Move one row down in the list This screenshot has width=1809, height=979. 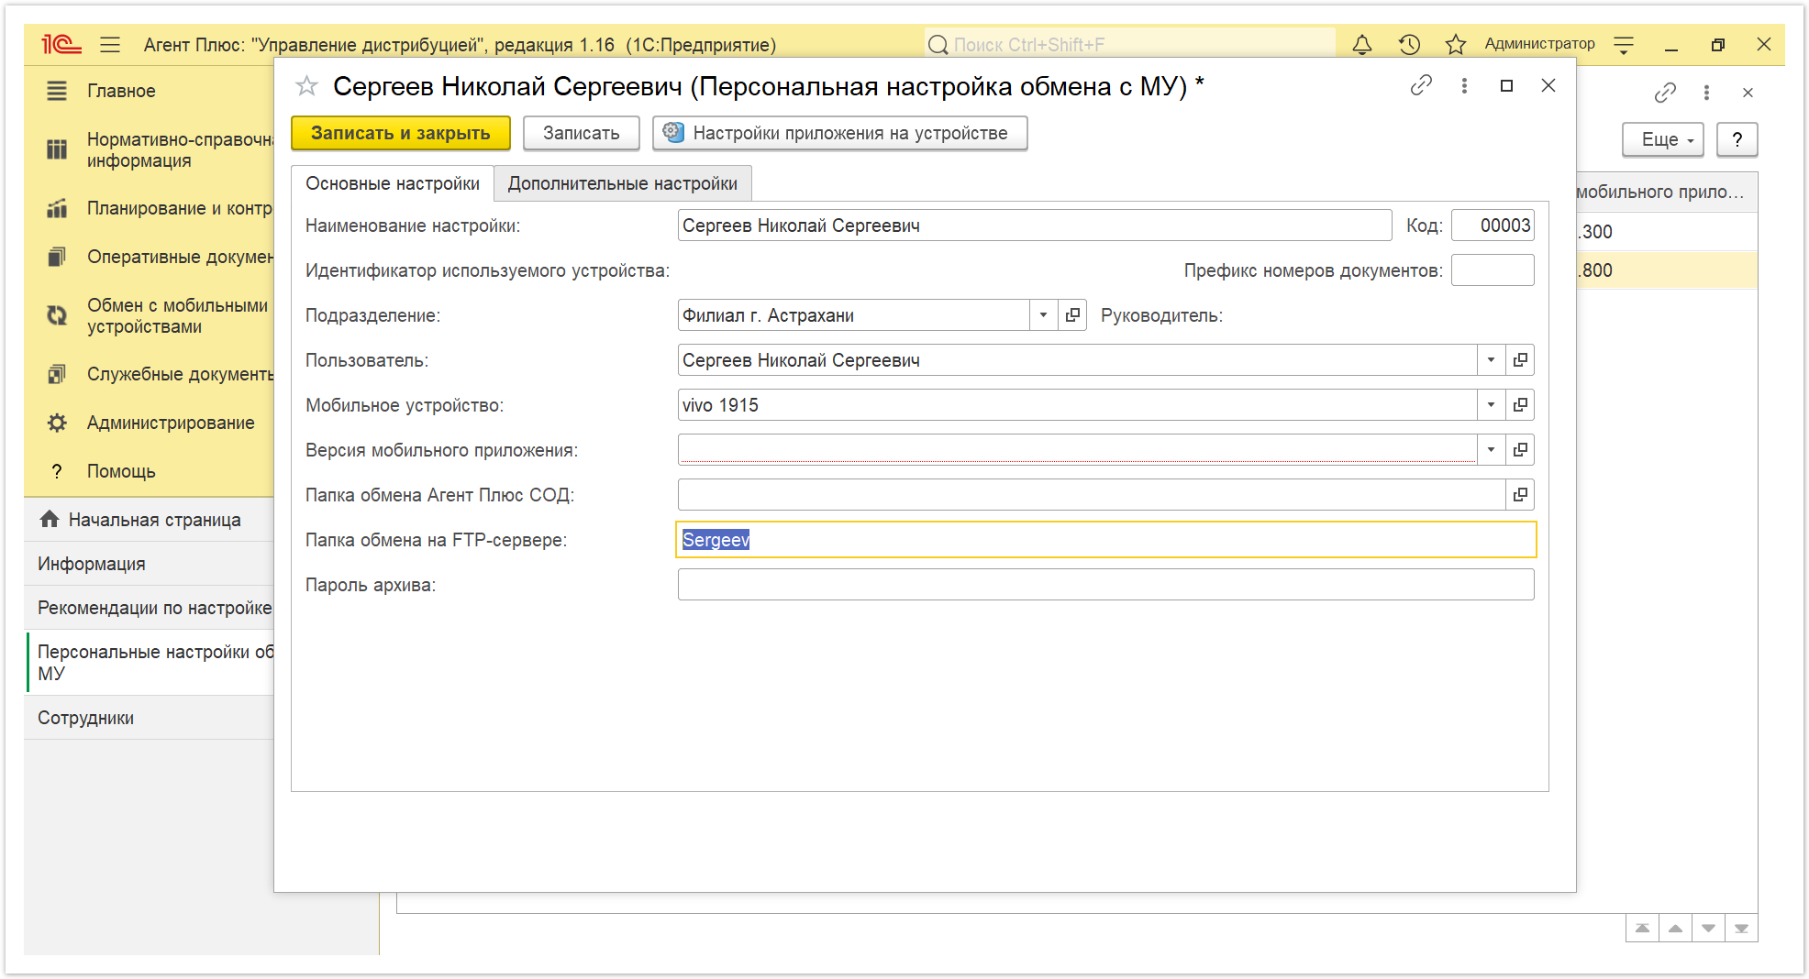pyautogui.click(x=1708, y=929)
